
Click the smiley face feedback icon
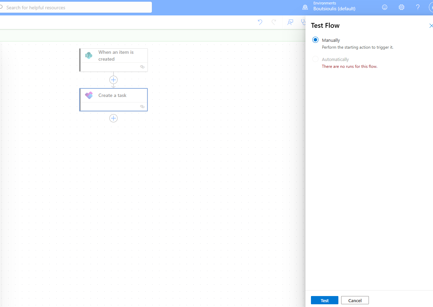coord(385,7)
